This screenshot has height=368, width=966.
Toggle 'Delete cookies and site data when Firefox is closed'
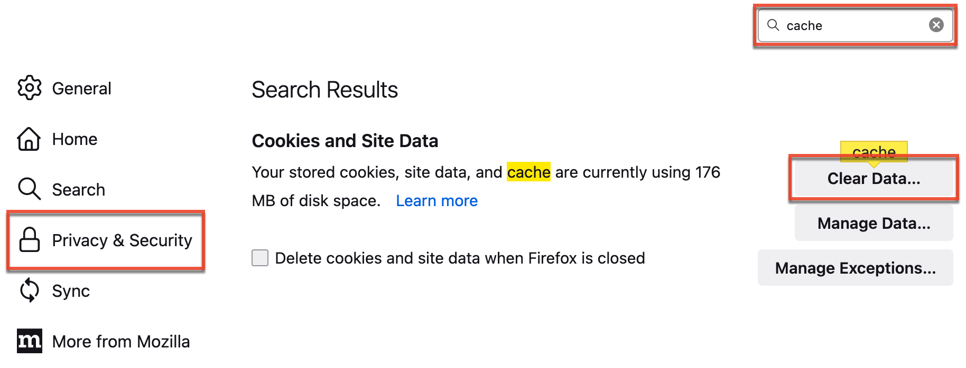click(x=260, y=258)
